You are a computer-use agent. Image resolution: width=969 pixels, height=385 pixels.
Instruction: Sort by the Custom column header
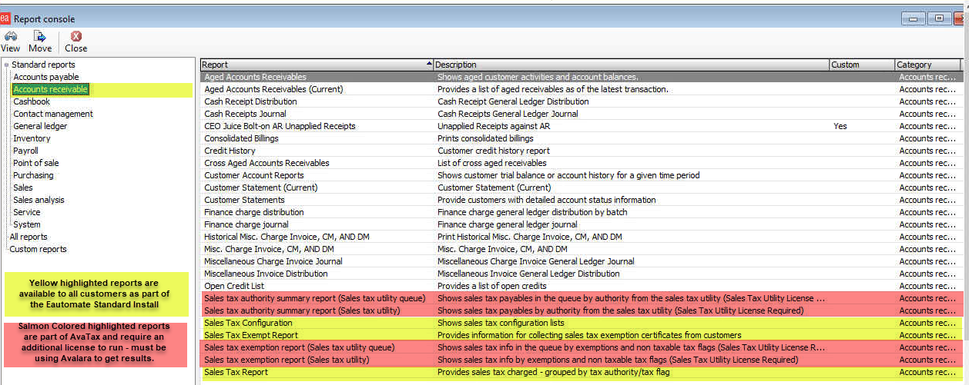[862, 65]
